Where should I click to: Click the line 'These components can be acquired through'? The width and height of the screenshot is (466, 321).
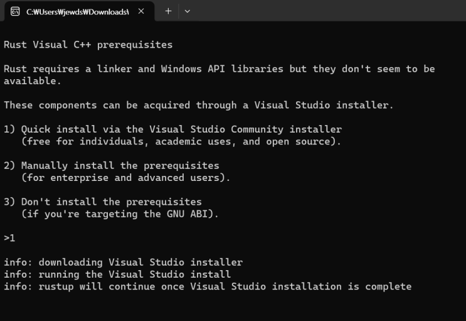pyautogui.click(x=199, y=105)
